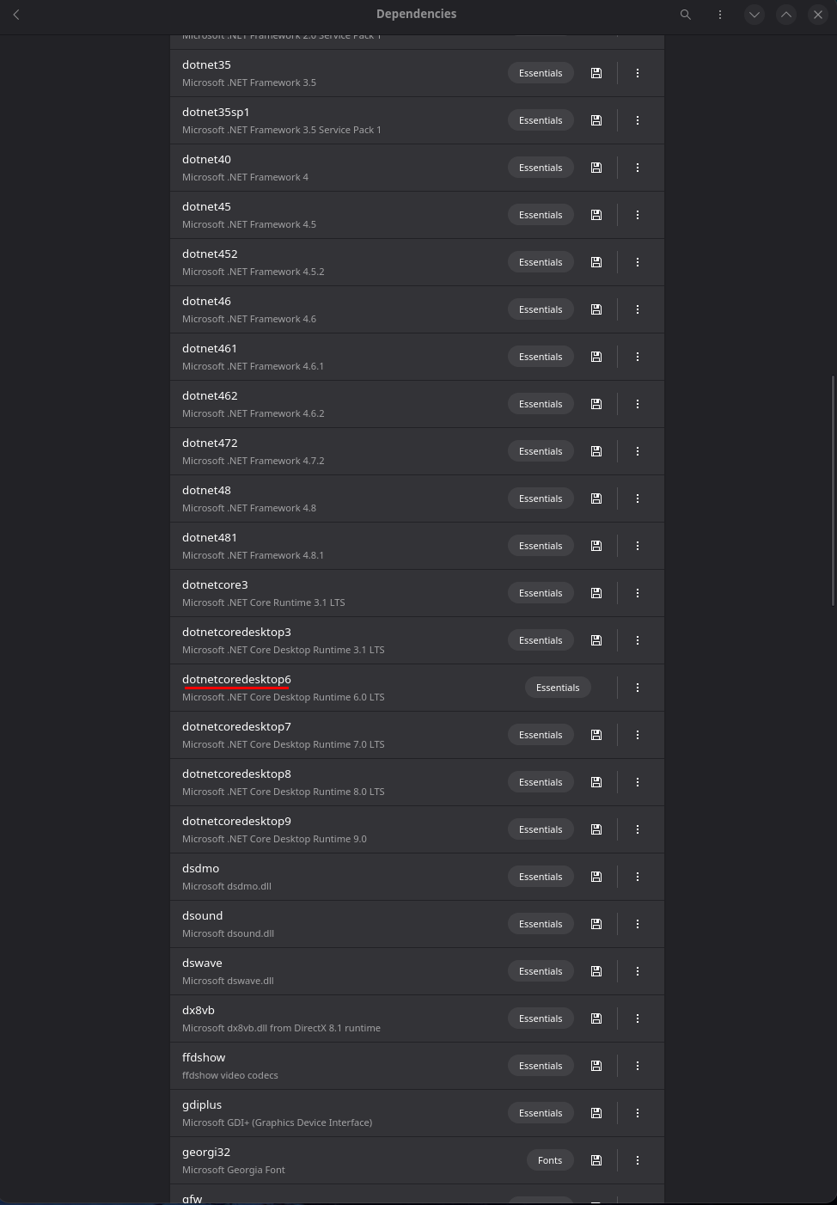Click the install icon next to gdiplus
Screen dimensions: 837x1205
pos(596,1113)
